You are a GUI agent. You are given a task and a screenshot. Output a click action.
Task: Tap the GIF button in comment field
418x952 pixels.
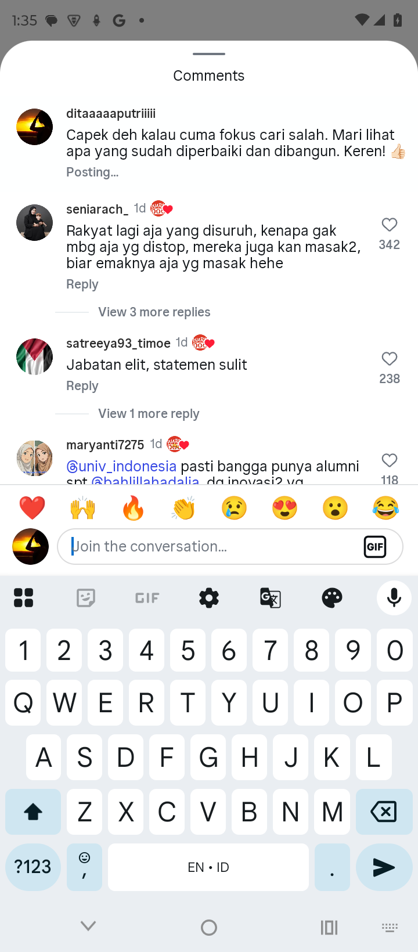point(375,547)
